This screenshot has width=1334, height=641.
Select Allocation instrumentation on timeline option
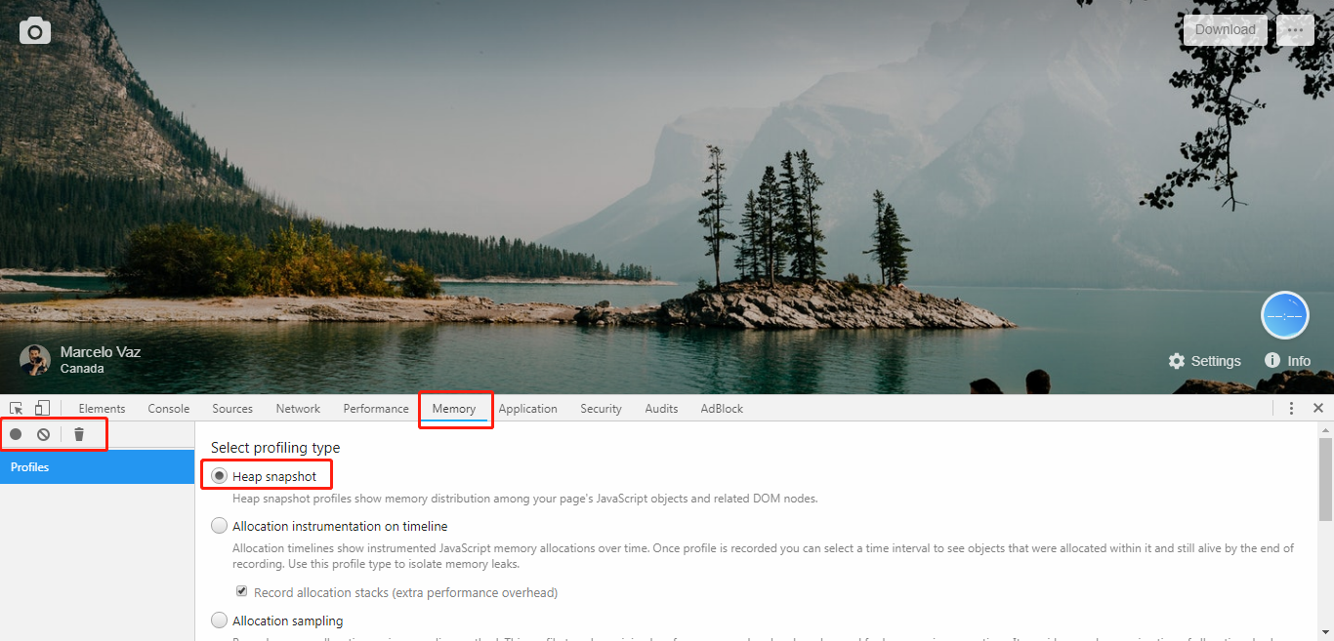click(x=329, y=526)
